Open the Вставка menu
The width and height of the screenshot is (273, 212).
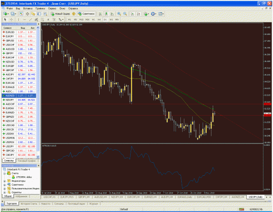point(28,8)
